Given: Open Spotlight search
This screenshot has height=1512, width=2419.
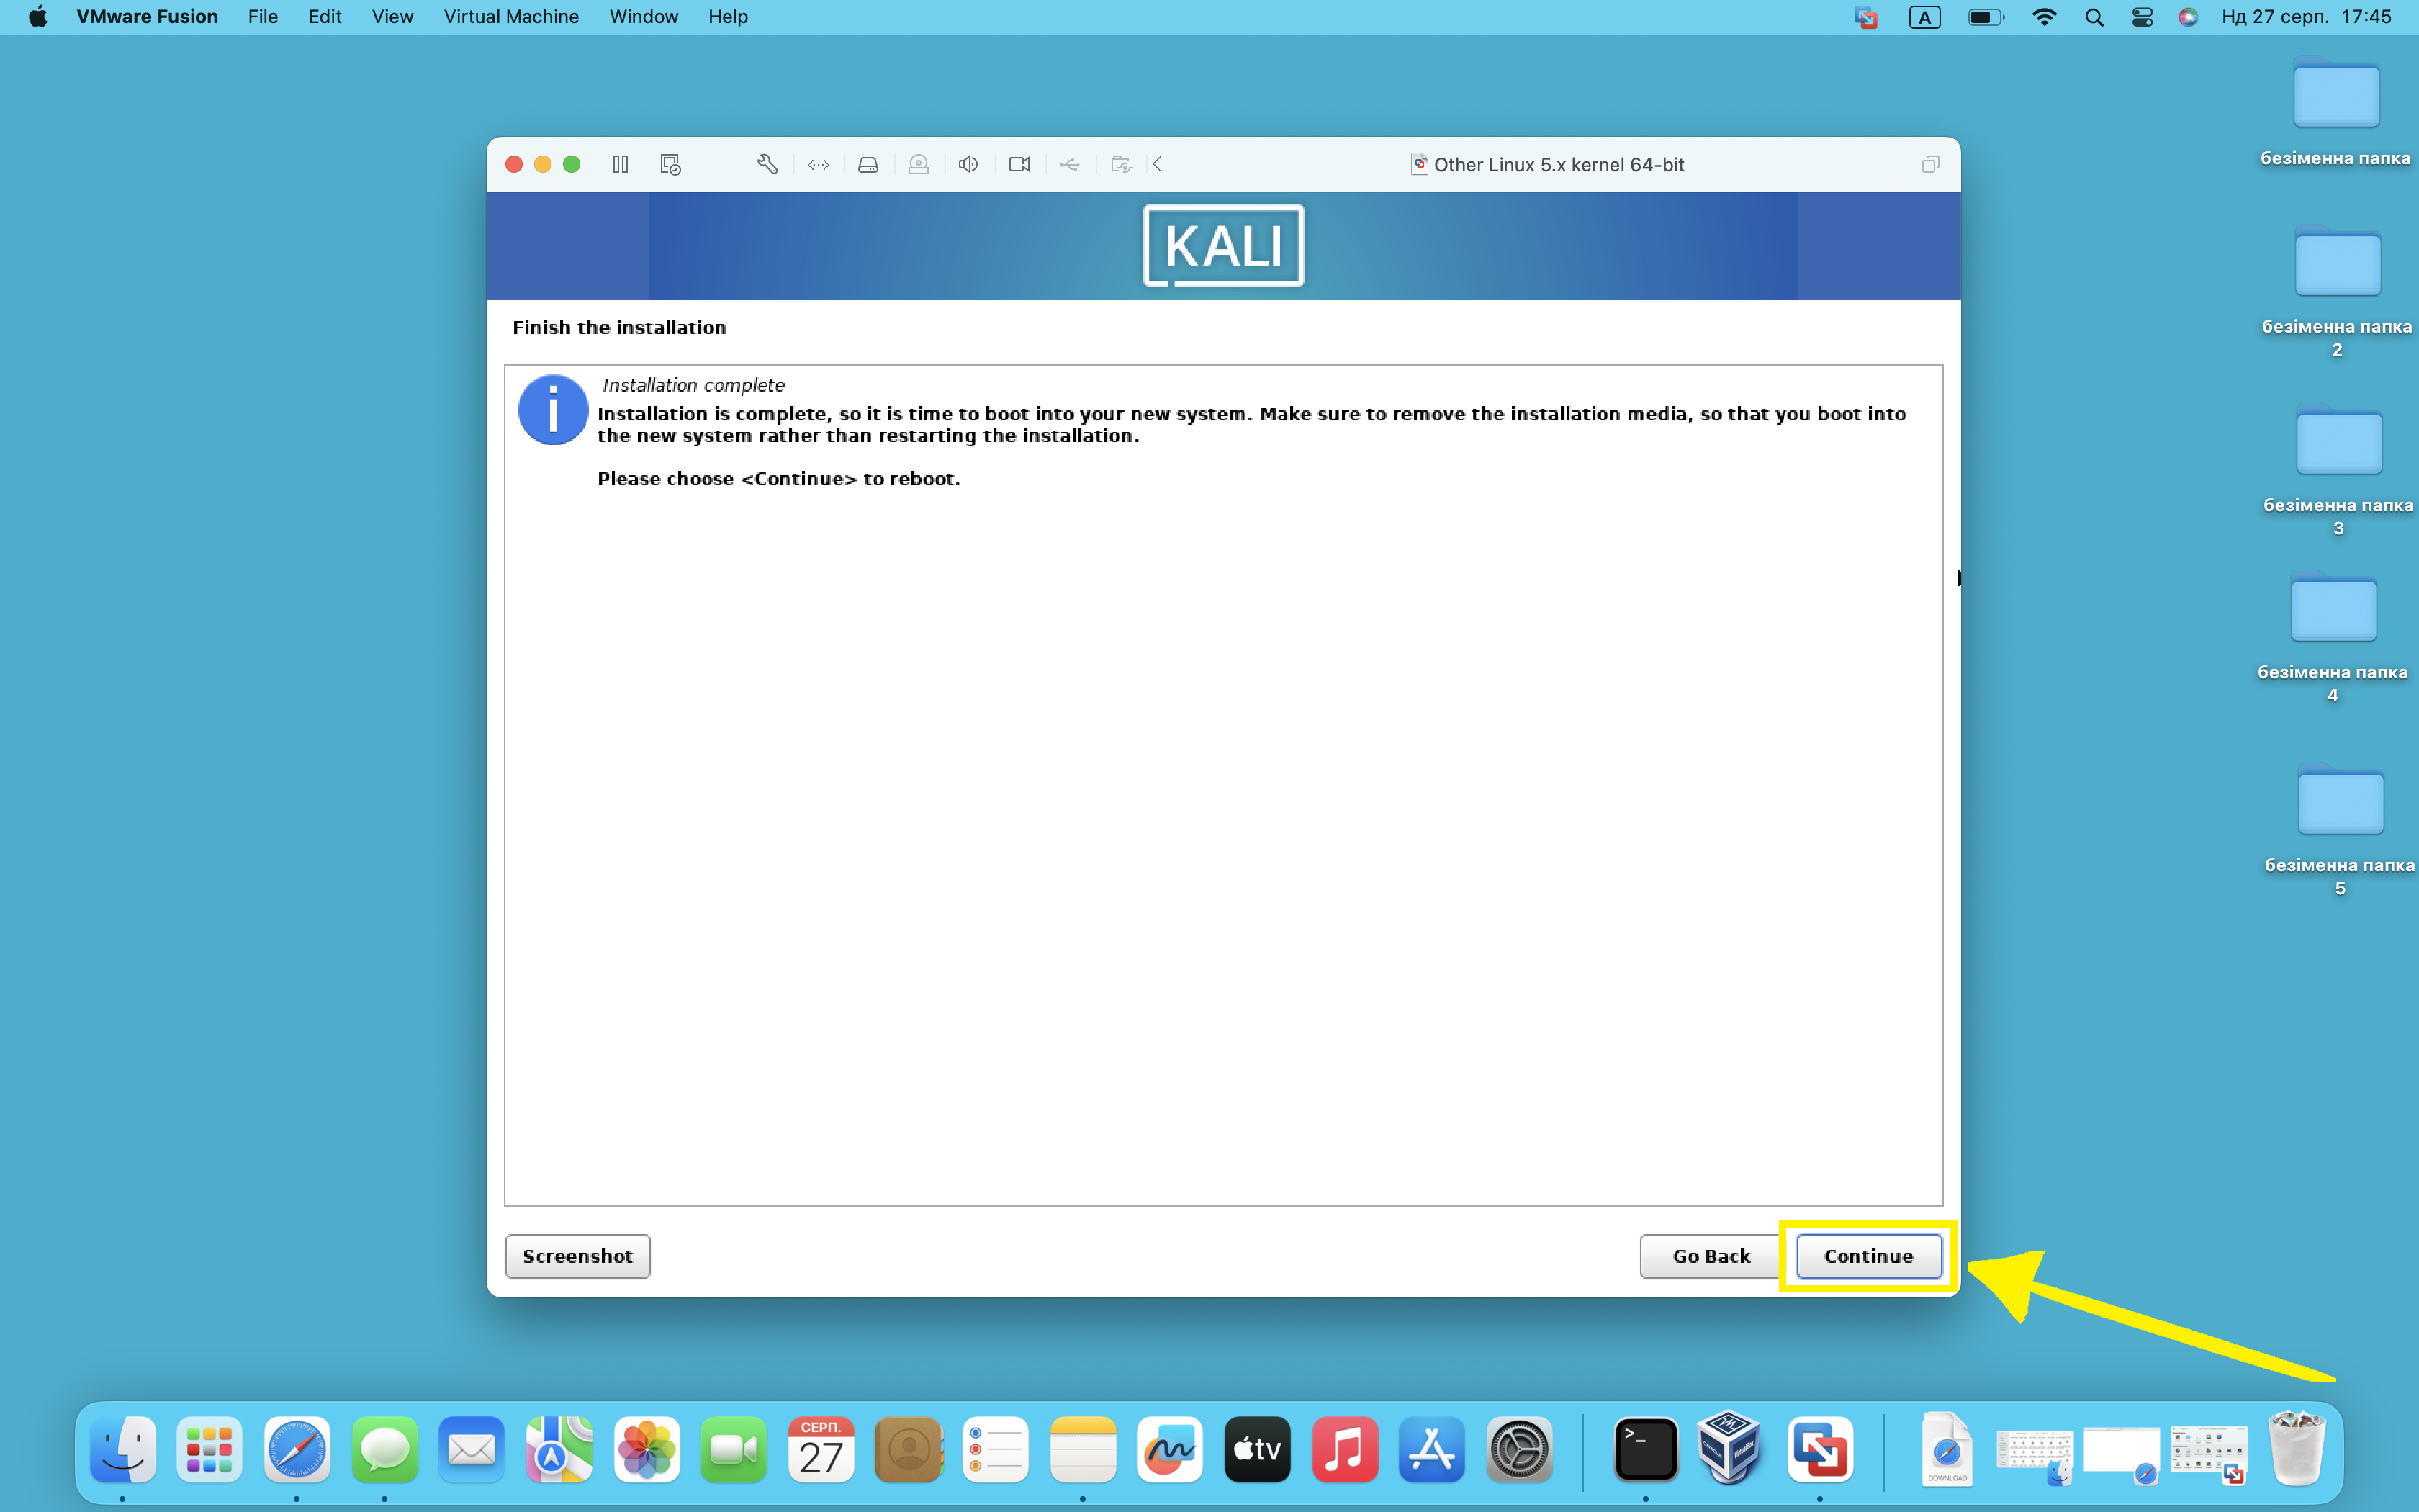Looking at the screenshot, I should click(2094, 17).
